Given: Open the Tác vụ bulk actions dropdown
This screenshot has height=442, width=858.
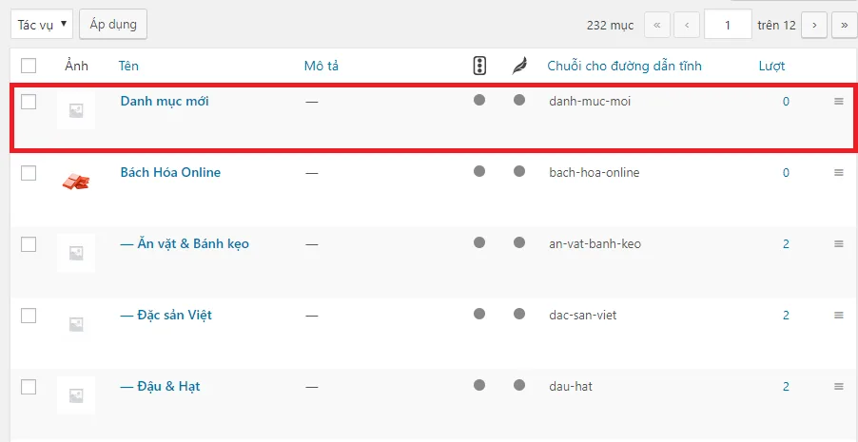Looking at the screenshot, I should 42,25.
